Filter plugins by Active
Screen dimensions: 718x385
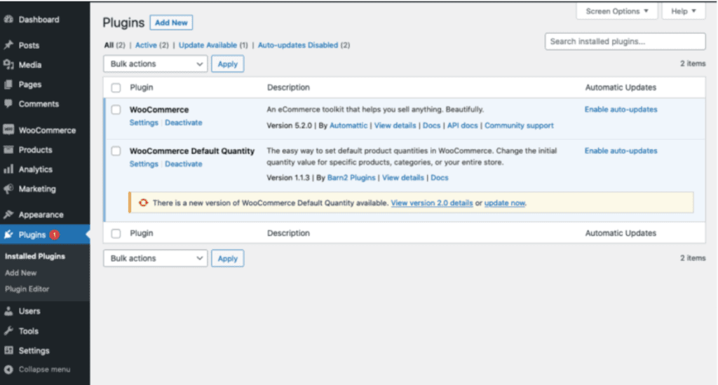tap(146, 45)
